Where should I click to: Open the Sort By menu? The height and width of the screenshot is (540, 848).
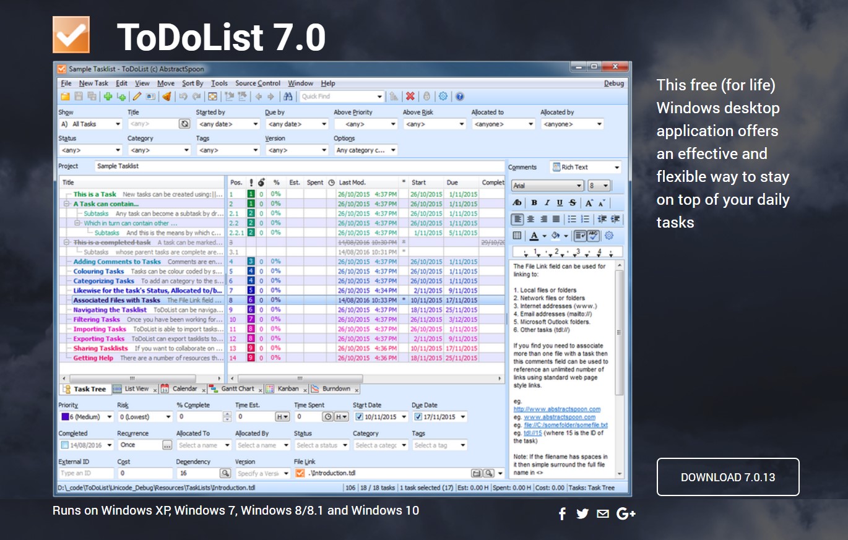point(193,83)
